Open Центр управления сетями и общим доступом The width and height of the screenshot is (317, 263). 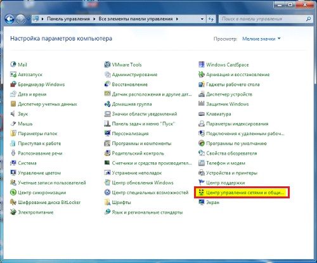(x=245, y=193)
